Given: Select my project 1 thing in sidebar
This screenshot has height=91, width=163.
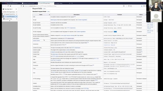Looking at the screenshot, I should tap(10, 19).
